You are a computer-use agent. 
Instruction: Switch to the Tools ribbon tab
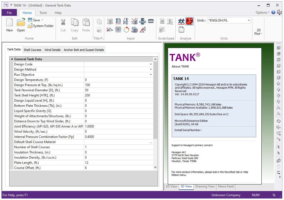(x=43, y=13)
